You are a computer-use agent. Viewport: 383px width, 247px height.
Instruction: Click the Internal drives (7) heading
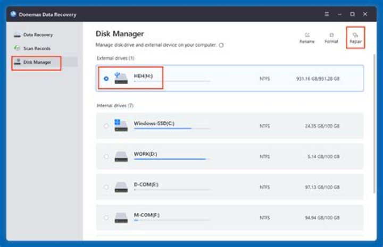pos(115,106)
